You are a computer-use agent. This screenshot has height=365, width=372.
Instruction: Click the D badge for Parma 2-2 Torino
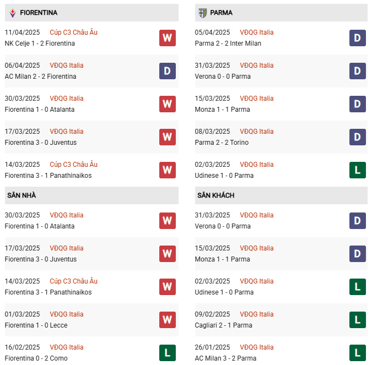point(358,137)
